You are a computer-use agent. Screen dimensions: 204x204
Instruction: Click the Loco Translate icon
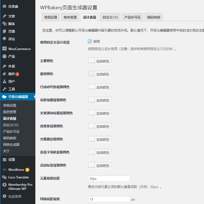coord(4,177)
